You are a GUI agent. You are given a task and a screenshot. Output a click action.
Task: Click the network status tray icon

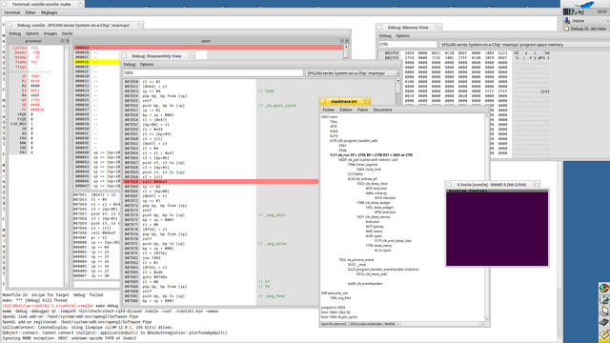[x=574, y=12]
